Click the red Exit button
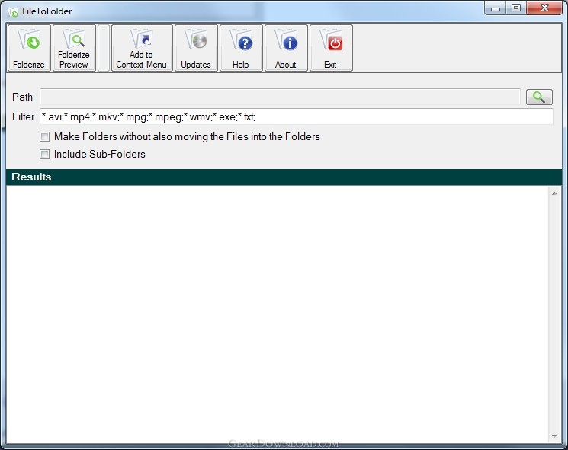This screenshot has height=450, width=568. point(331,48)
